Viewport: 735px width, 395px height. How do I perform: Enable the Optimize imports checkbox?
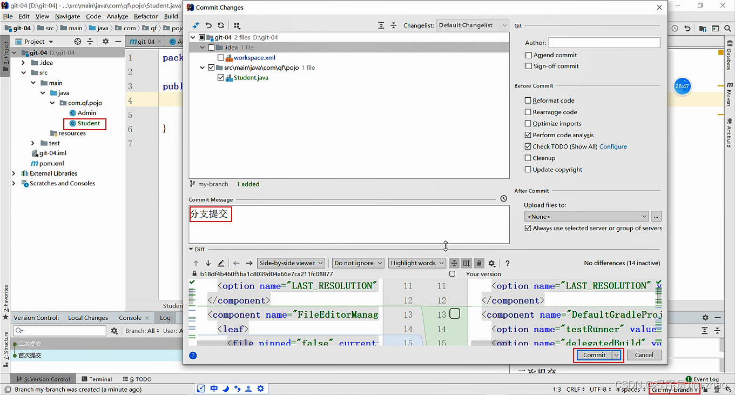pyautogui.click(x=528, y=124)
